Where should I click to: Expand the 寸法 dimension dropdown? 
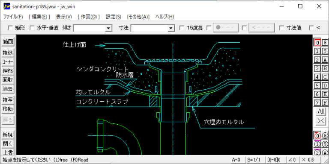[x=171, y=28]
